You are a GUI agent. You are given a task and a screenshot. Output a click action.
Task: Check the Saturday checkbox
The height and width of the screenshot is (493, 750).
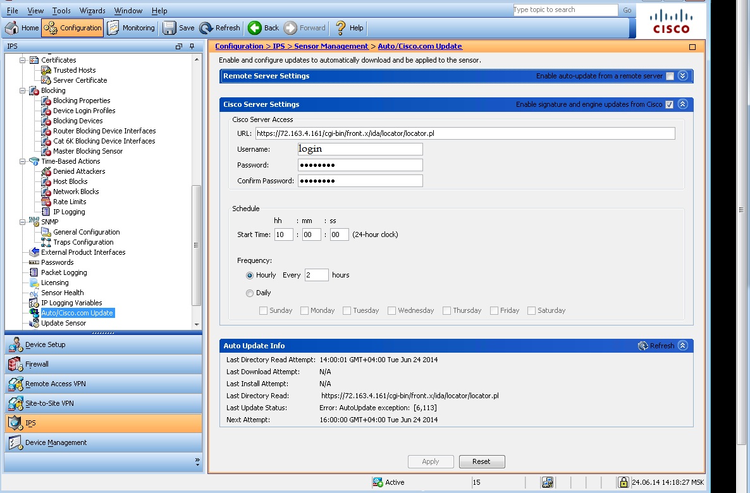click(531, 311)
